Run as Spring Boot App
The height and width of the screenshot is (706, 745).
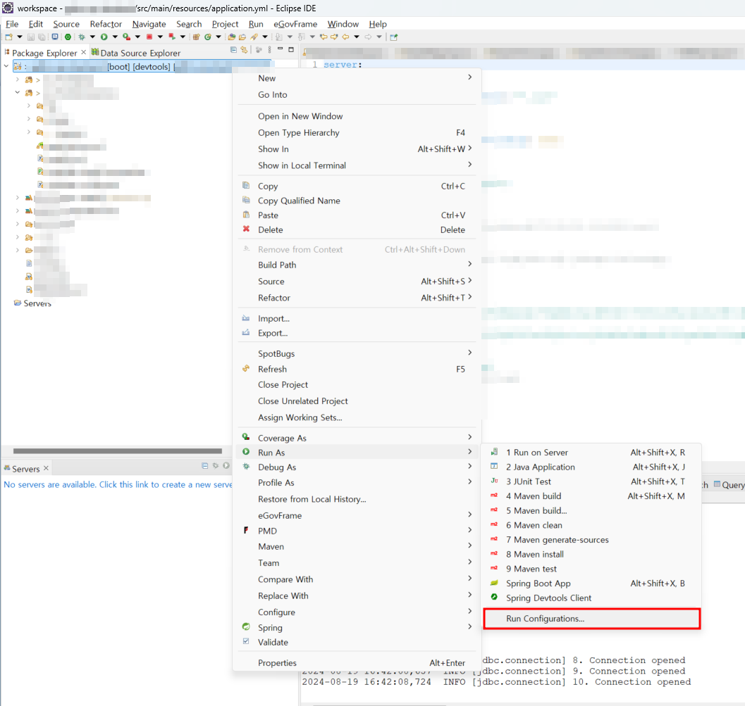(591, 584)
